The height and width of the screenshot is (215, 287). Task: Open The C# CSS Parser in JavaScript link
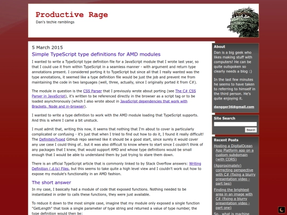coord(114,93)
